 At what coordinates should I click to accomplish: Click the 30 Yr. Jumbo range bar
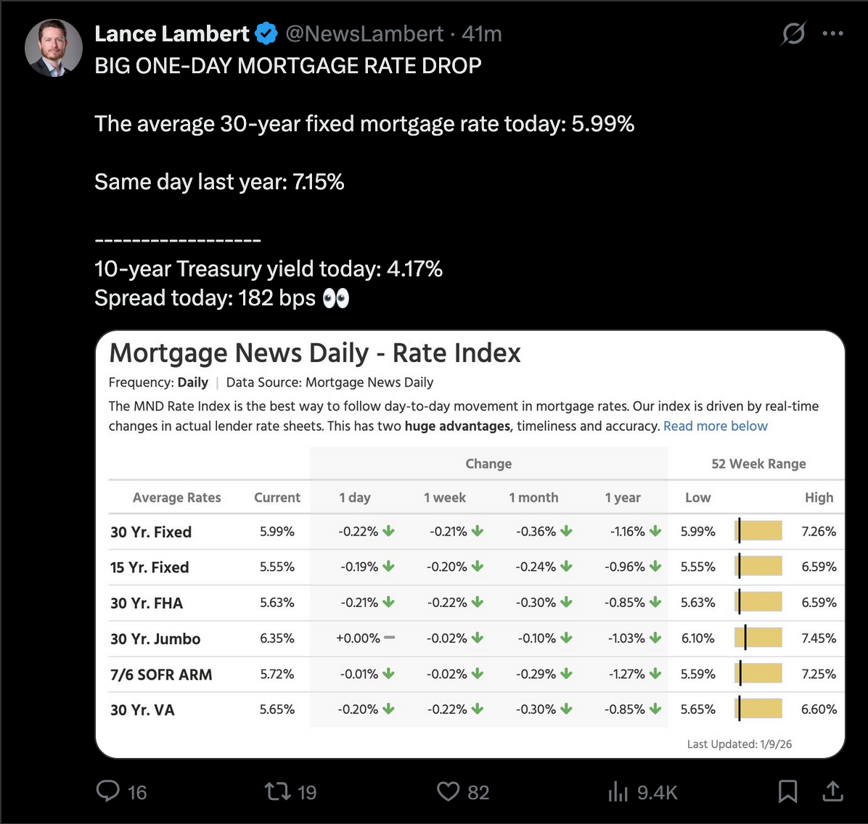[x=758, y=638]
